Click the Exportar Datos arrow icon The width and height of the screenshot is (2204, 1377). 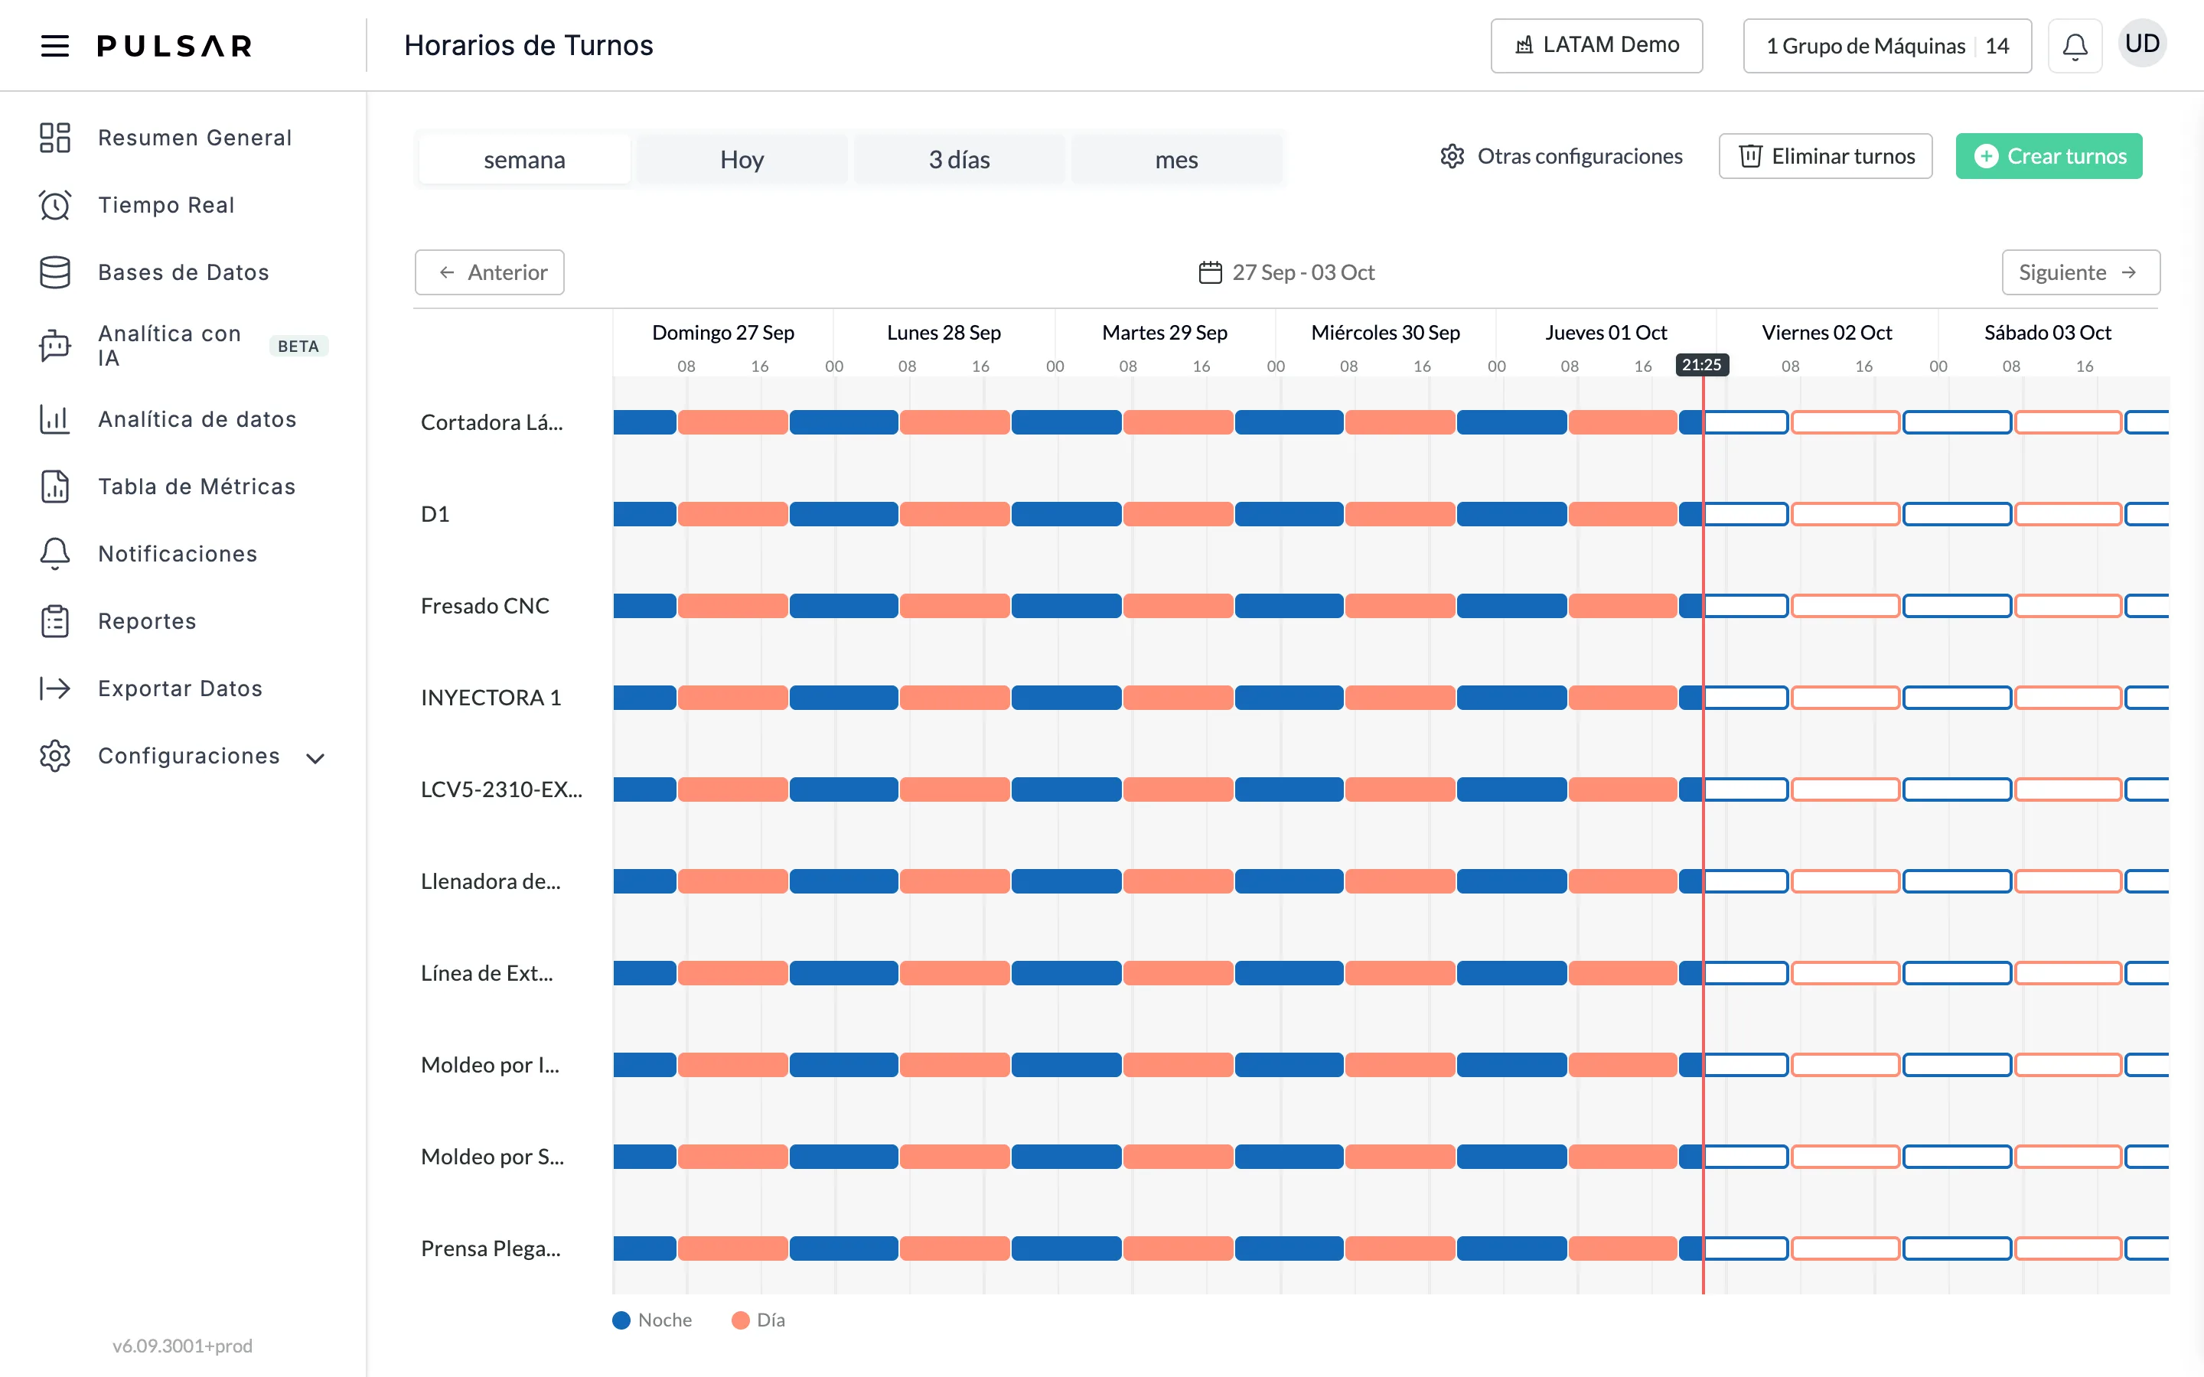point(54,688)
